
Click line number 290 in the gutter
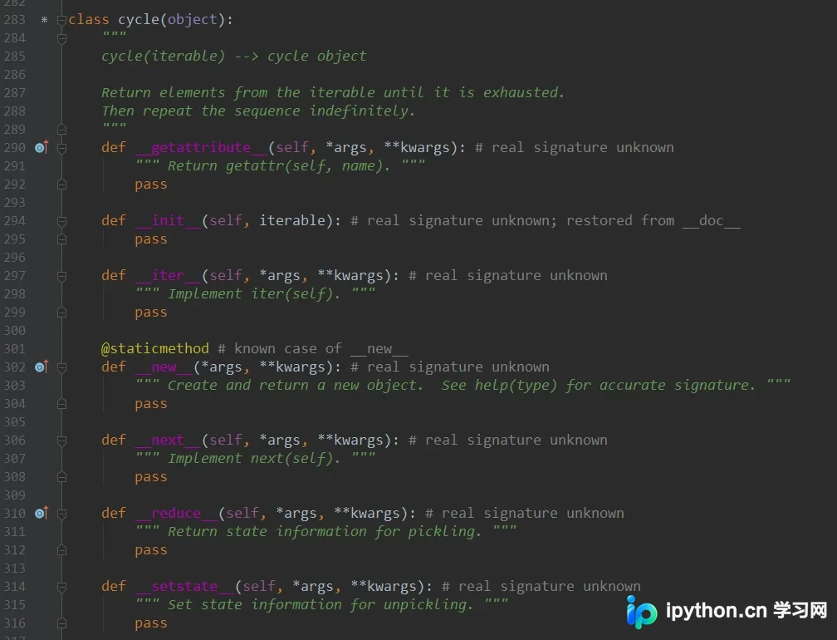pyautogui.click(x=14, y=147)
